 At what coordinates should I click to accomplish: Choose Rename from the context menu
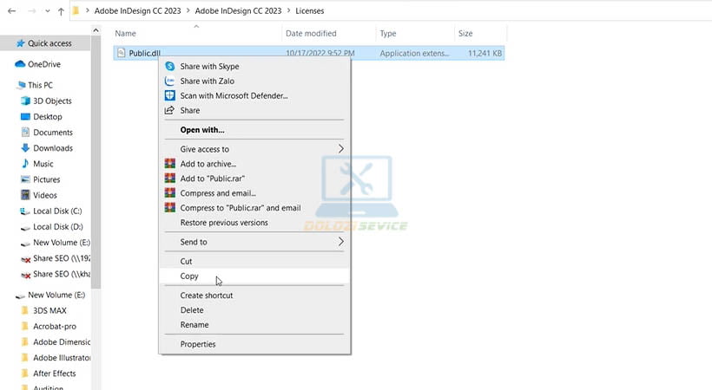194,325
